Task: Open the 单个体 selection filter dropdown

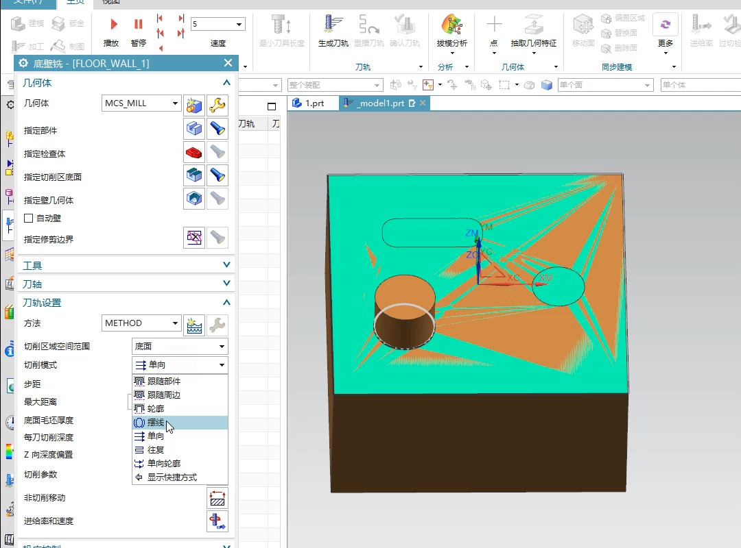Action: tap(701, 85)
